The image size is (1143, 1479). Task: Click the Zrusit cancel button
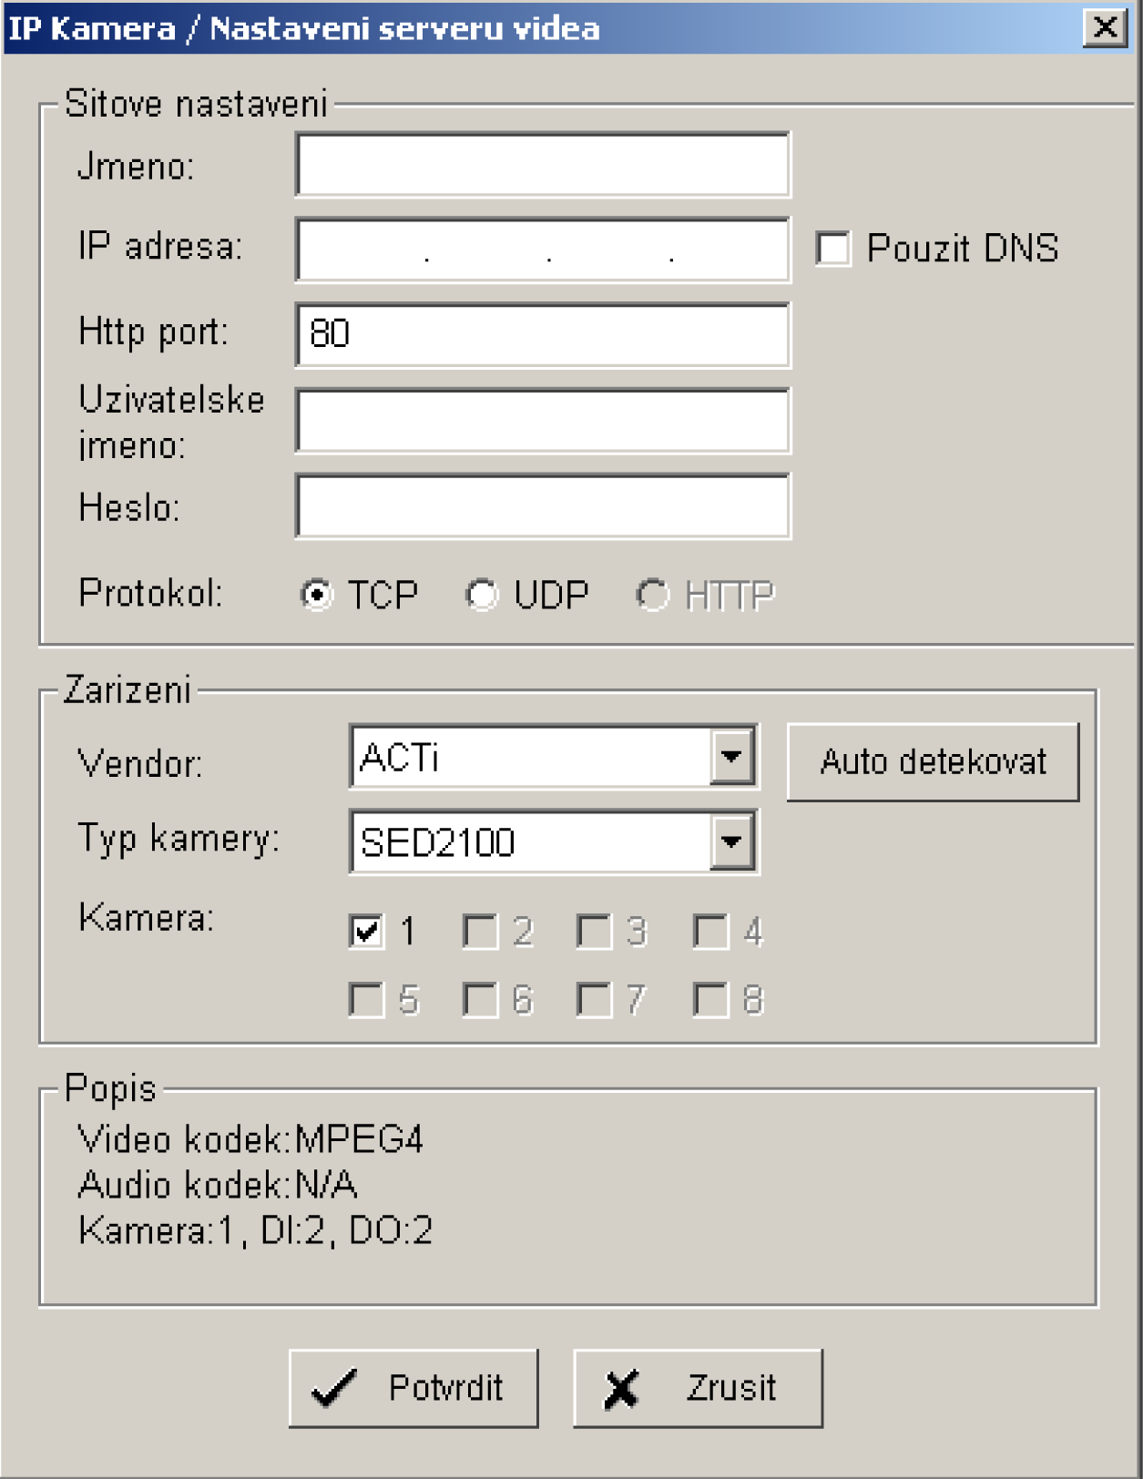(x=698, y=1388)
